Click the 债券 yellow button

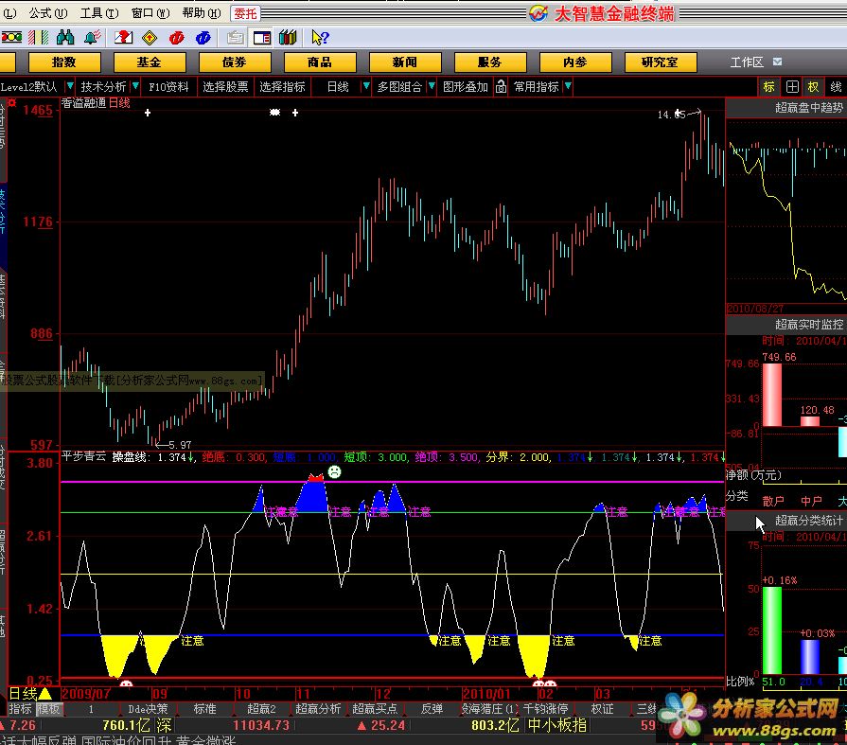tap(235, 62)
